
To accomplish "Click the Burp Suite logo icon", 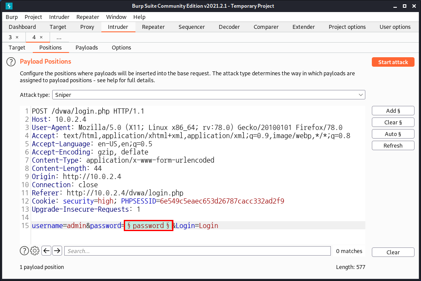I will [x=9, y=6].
